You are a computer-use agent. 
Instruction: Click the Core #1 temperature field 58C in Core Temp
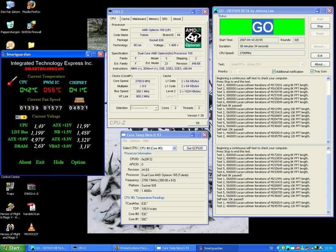tap(173, 219)
